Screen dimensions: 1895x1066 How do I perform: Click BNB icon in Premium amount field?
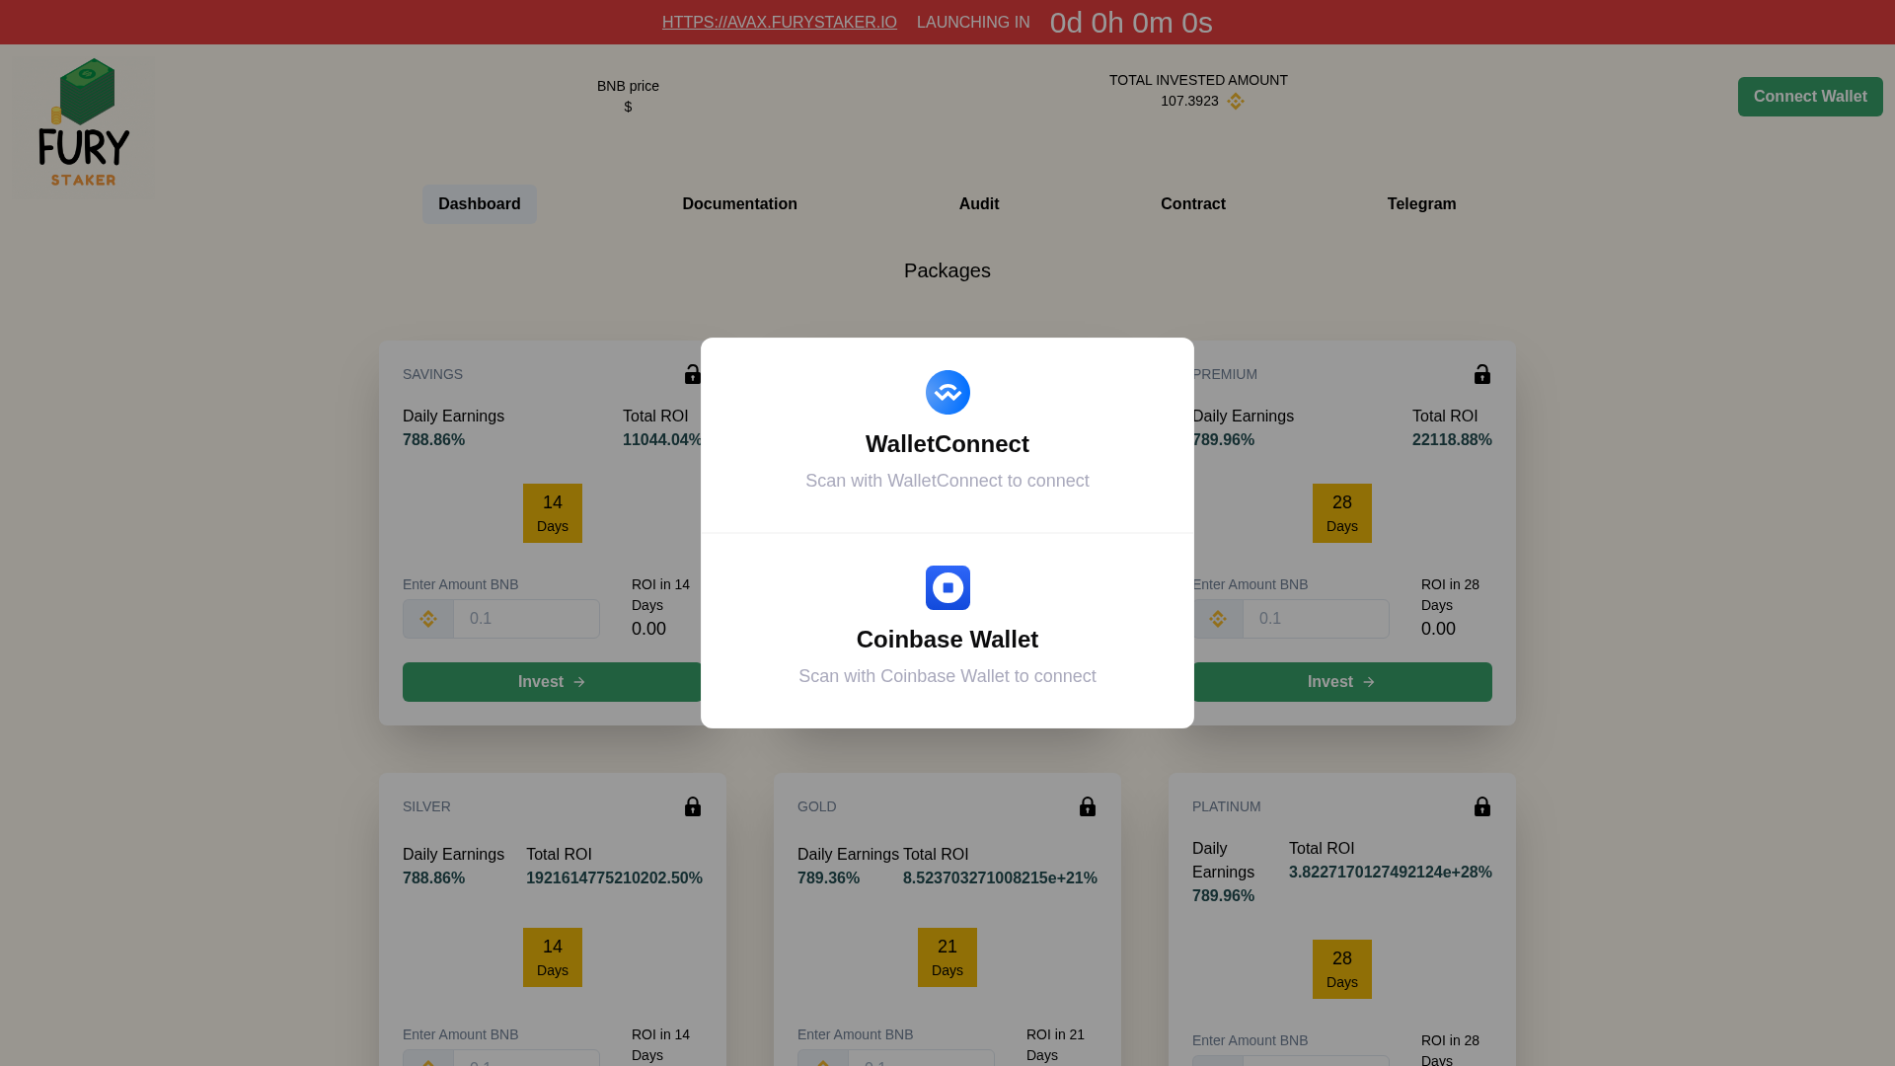[x=1218, y=619]
